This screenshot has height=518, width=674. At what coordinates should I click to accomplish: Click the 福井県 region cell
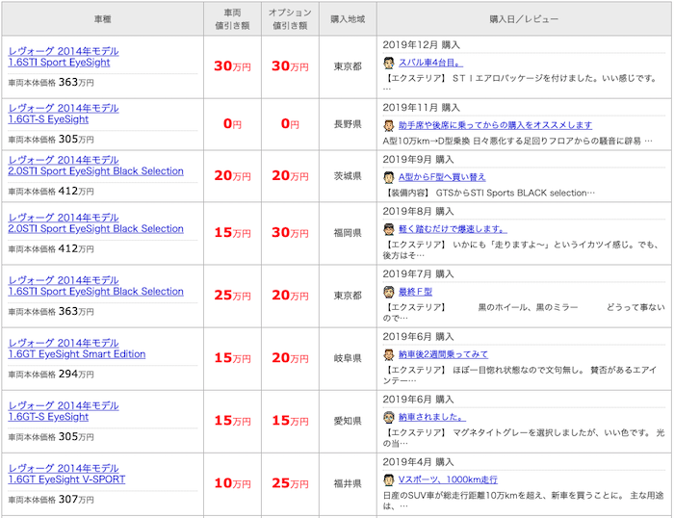[x=348, y=484]
